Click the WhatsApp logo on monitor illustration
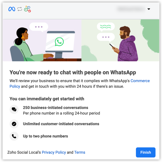Viewport: 162px width, 162px height. (59, 42)
